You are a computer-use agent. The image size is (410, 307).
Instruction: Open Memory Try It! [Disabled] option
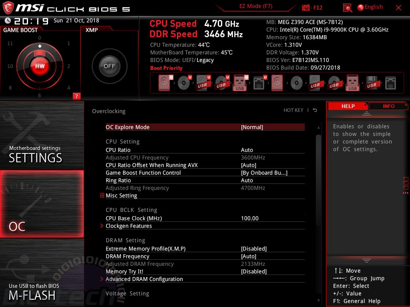click(x=205, y=271)
